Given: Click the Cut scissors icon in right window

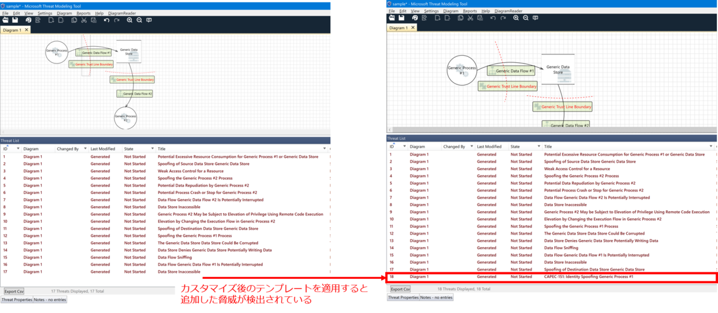Looking at the screenshot, I should tap(470, 18).
